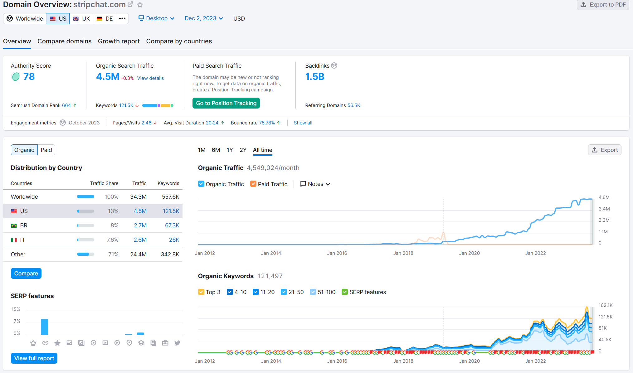Expand the Notes dropdown
This screenshot has width=633, height=373.
(x=315, y=184)
